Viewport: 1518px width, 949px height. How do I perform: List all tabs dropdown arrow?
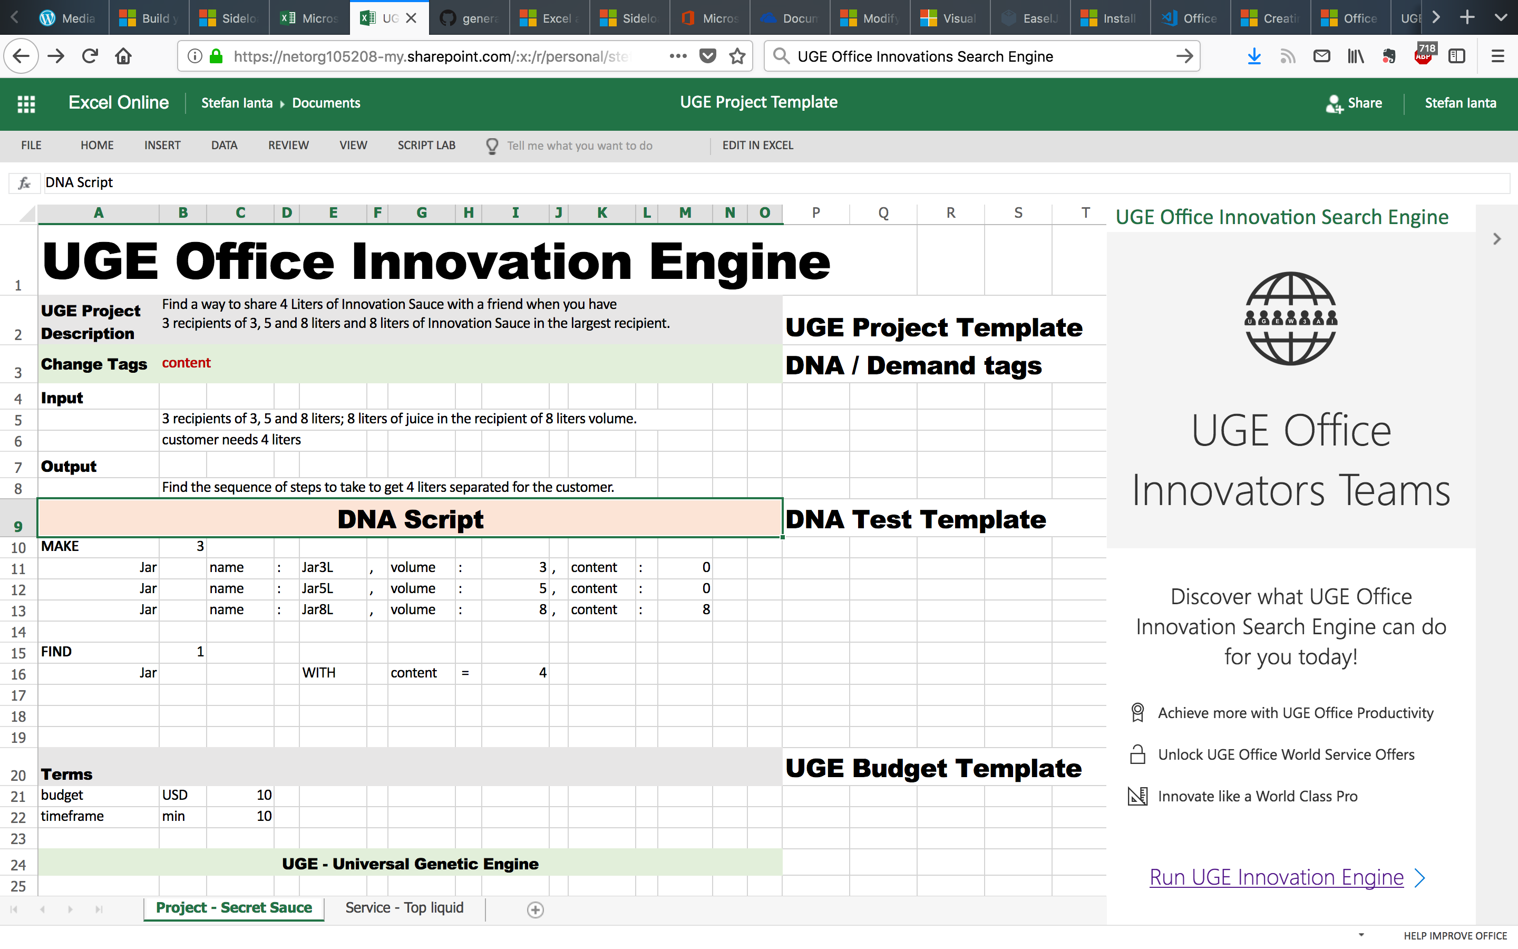pyautogui.click(x=1501, y=17)
